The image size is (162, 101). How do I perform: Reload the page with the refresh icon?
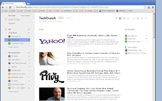[10, 7]
